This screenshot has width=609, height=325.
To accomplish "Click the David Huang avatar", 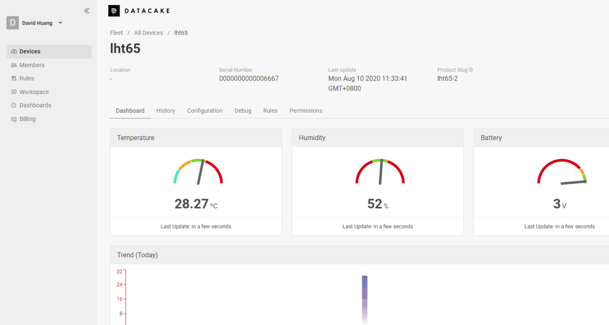I will [x=12, y=23].
